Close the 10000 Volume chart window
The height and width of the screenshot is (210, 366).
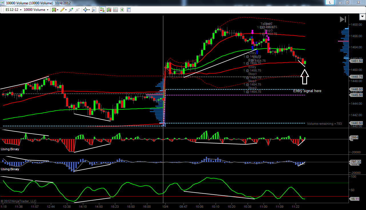click(x=358, y=2)
